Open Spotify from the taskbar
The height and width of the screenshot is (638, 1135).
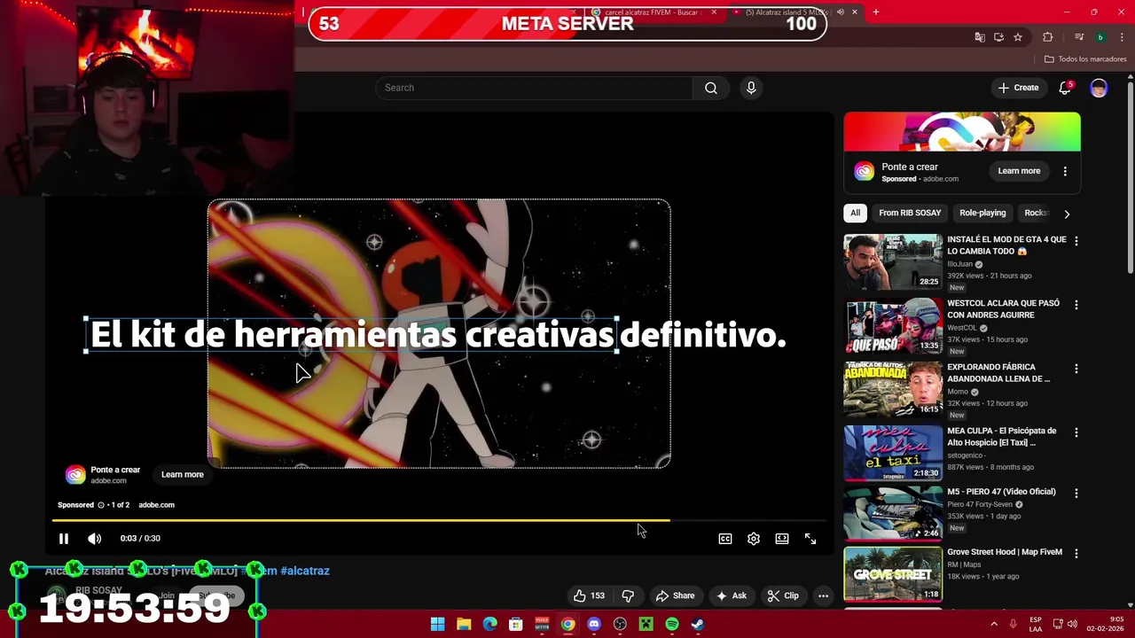click(672, 625)
